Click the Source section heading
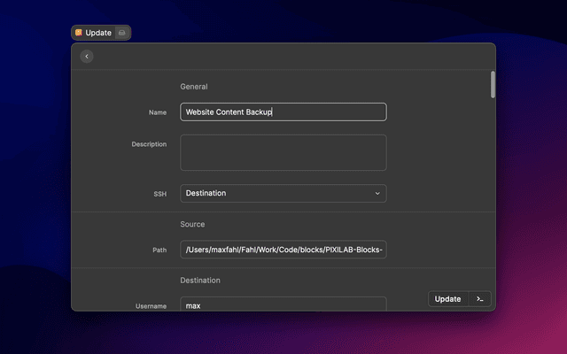 (x=192, y=225)
